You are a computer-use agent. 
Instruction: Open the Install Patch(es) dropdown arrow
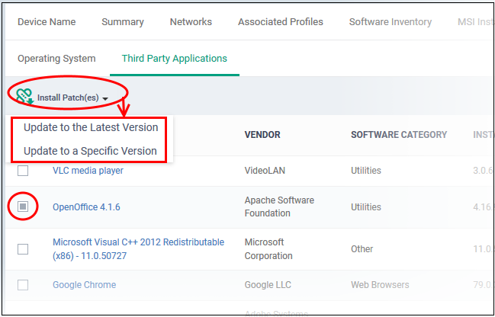coord(105,99)
